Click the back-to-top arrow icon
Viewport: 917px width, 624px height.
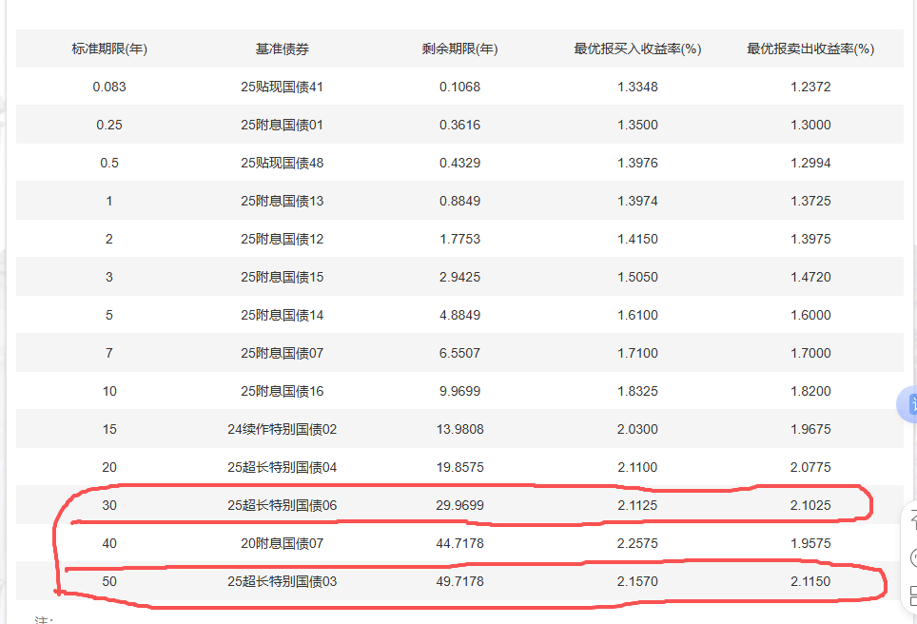click(x=911, y=519)
